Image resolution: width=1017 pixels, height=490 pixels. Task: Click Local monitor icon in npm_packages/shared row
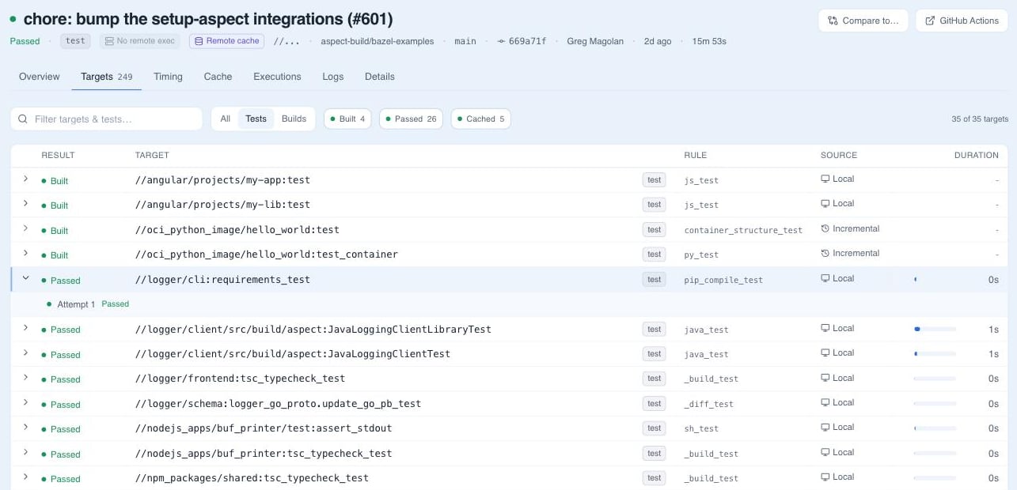click(825, 477)
